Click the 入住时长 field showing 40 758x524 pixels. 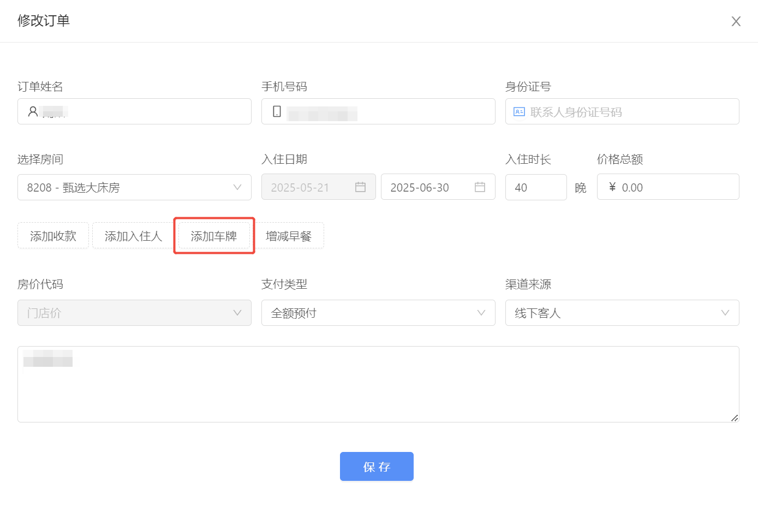(x=536, y=187)
